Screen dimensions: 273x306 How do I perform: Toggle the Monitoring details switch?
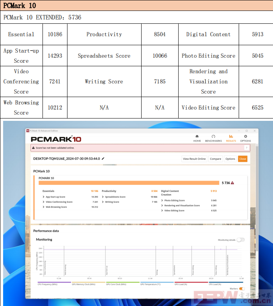(241, 240)
